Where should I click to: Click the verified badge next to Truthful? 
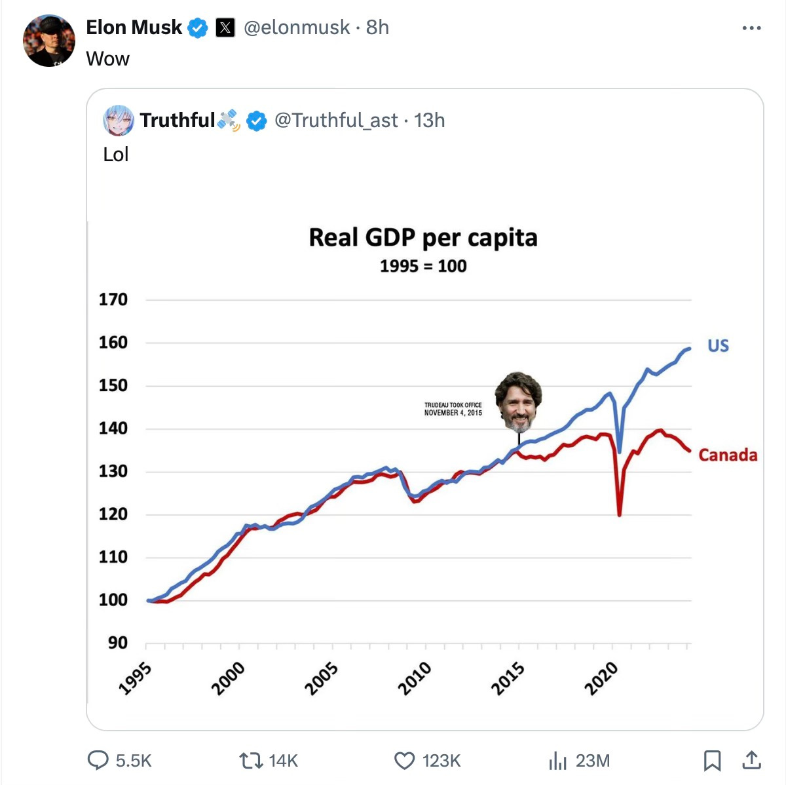tap(256, 121)
